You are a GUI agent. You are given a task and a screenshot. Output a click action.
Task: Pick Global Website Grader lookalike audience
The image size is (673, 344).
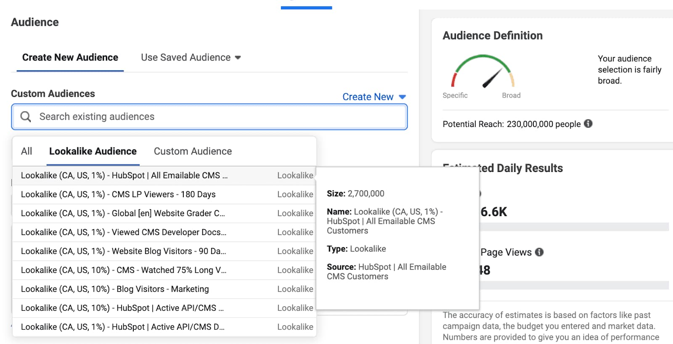pos(123,213)
